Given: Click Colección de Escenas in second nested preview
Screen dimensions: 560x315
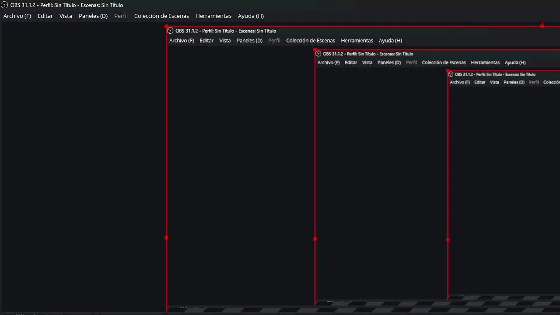Looking at the screenshot, I should coord(444,63).
